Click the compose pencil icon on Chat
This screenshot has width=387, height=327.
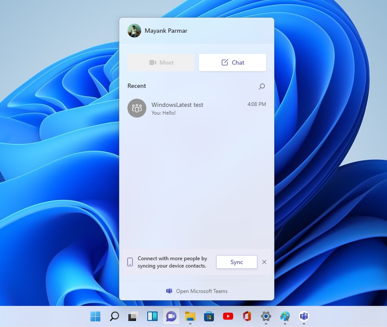tap(225, 62)
